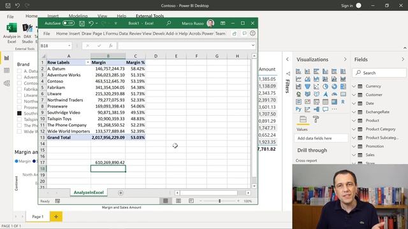Screen dimensions: 408x229
Task: Switch to Power BI Report view icon
Action: coord(6,58)
